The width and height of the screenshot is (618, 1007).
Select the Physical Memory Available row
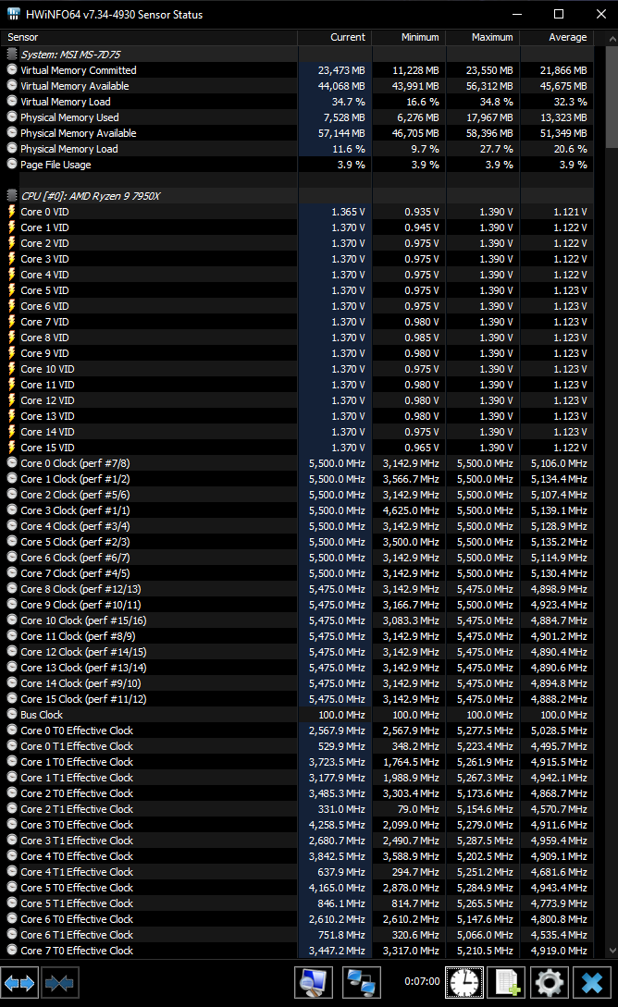tap(297, 133)
